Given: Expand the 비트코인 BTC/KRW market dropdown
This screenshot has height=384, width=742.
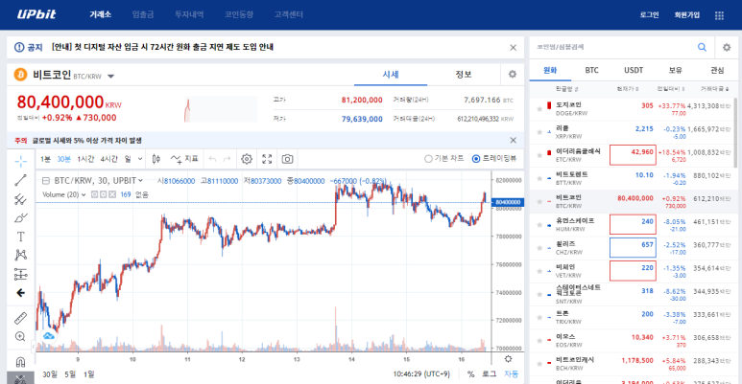Looking at the screenshot, I should pyautogui.click(x=110, y=76).
